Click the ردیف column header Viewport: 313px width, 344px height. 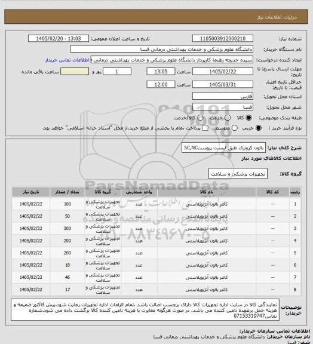tap(295, 192)
